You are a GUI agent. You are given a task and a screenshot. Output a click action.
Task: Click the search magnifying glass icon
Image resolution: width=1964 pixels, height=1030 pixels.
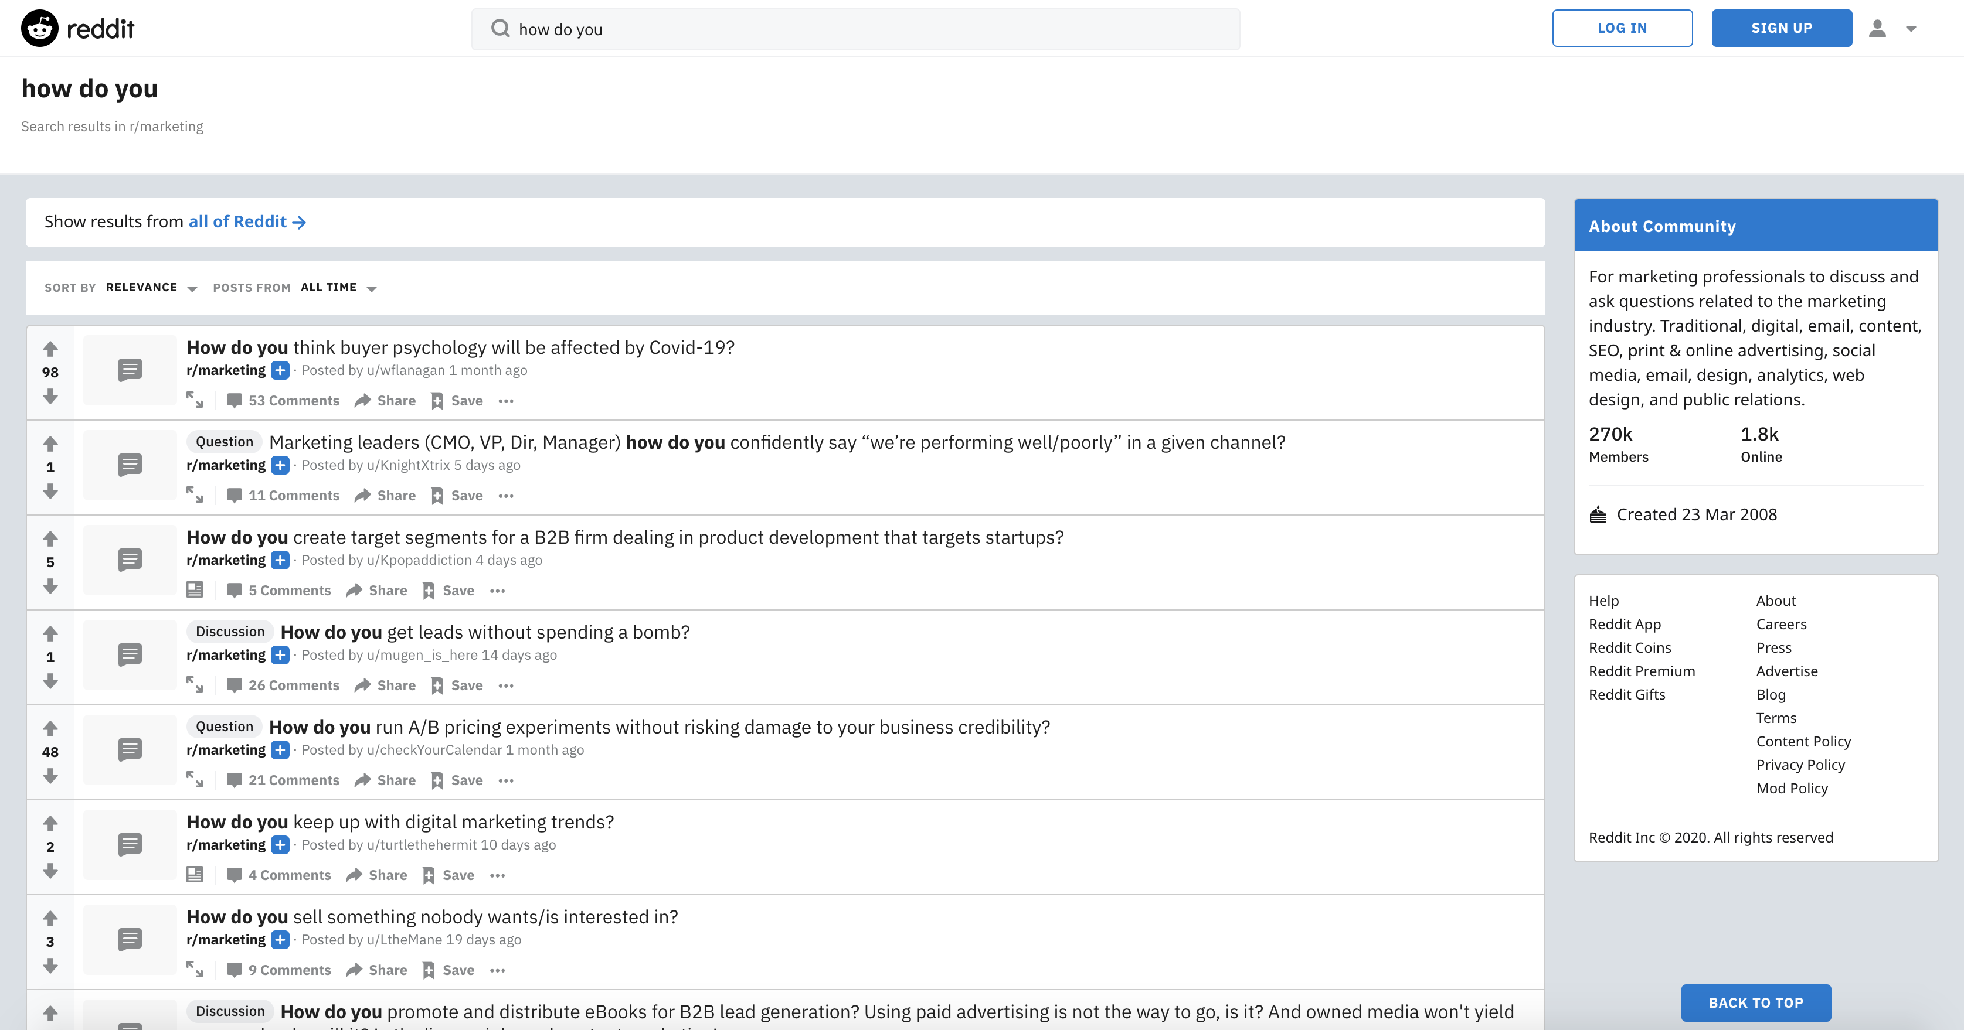click(x=499, y=28)
